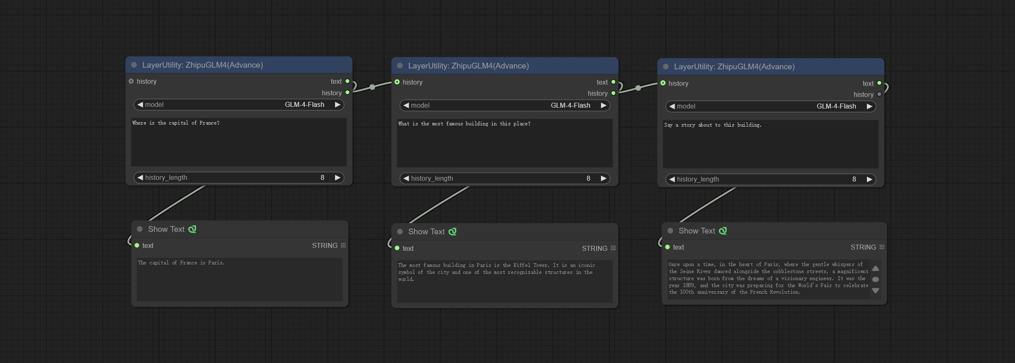Click the green icon on the third Show Text node
Viewport: 1015px width, 363px height.
[x=723, y=231]
